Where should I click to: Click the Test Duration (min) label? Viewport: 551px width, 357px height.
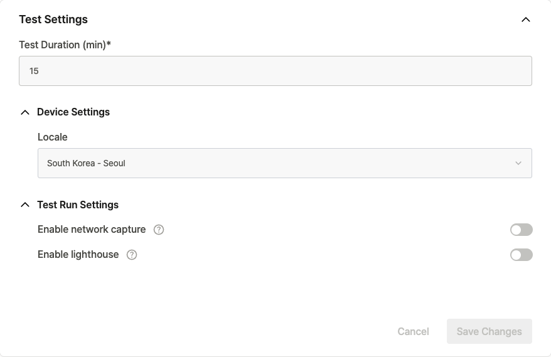point(65,45)
